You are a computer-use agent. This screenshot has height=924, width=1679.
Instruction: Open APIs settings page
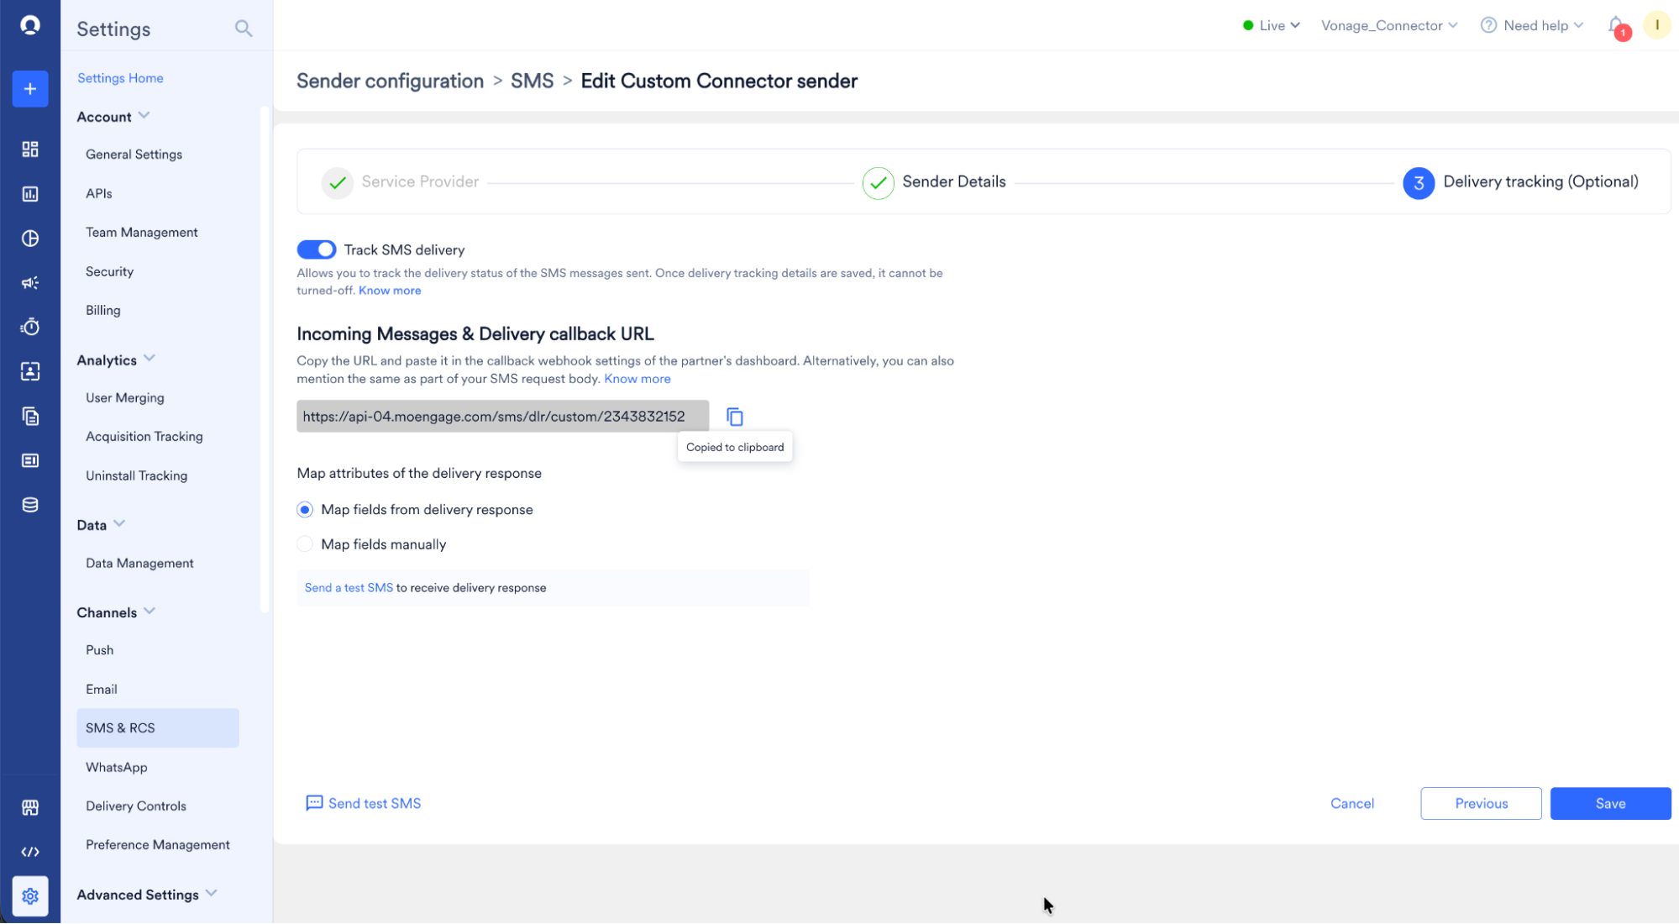[98, 193]
